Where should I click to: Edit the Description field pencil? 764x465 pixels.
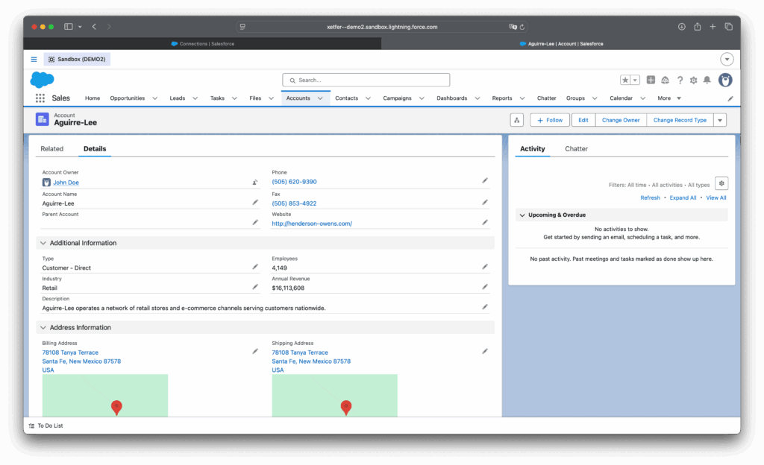click(x=485, y=307)
